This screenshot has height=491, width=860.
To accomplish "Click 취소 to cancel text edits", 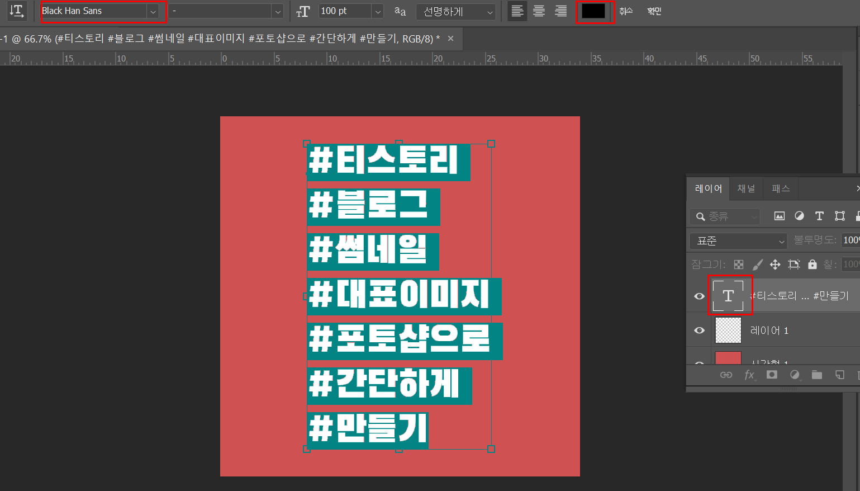I will click(626, 11).
